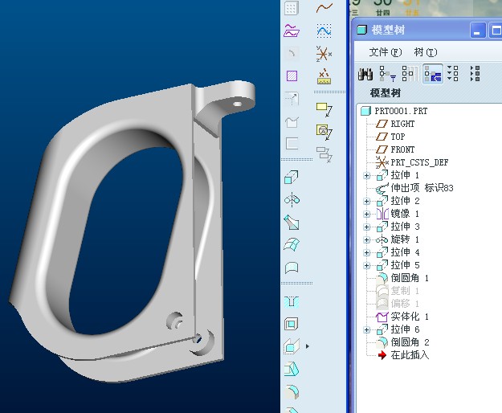Select the Draft tool icon
The image size is (502, 413).
click(x=292, y=369)
